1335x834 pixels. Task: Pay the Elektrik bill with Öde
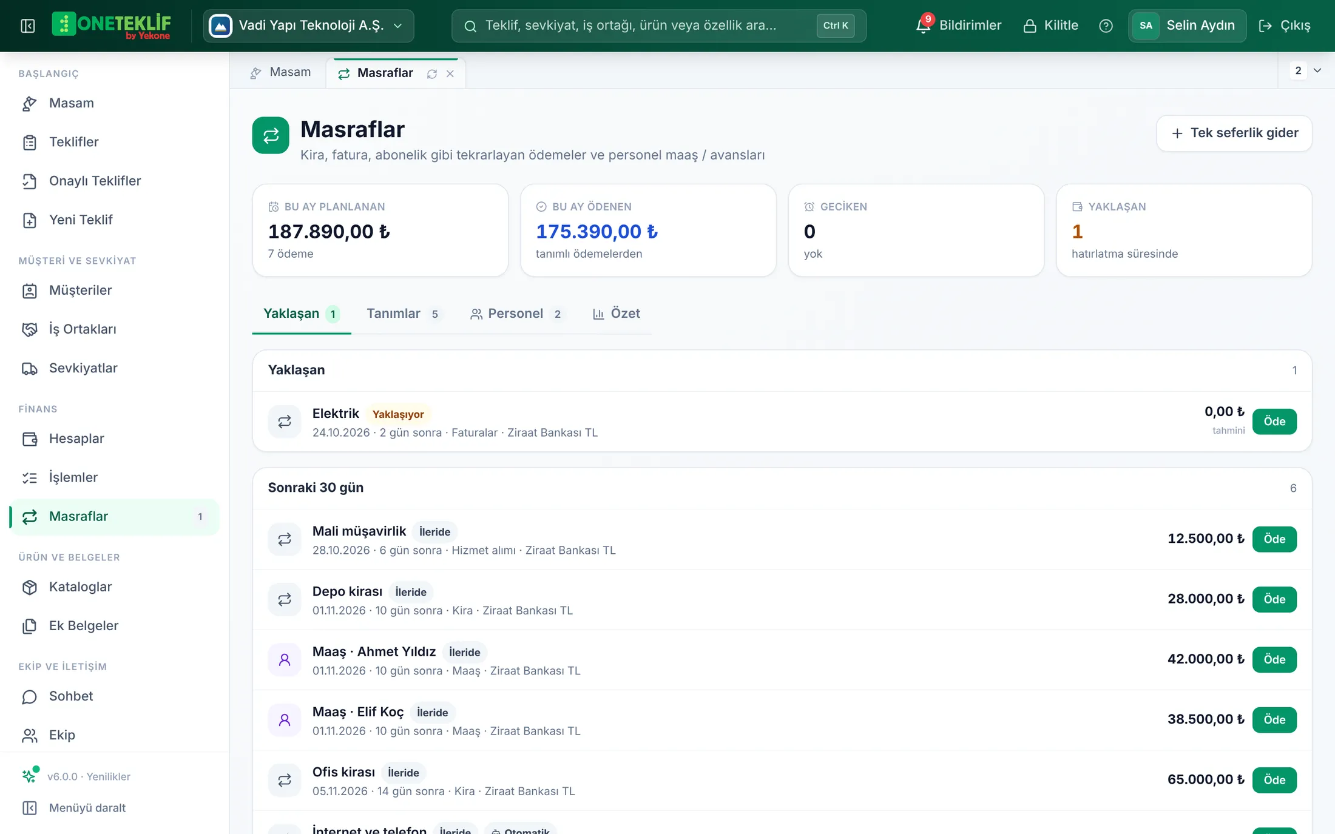point(1274,422)
